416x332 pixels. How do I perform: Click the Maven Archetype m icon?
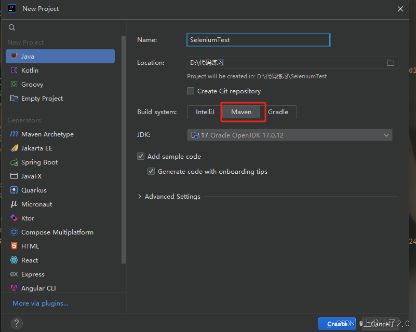click(14, 134)
